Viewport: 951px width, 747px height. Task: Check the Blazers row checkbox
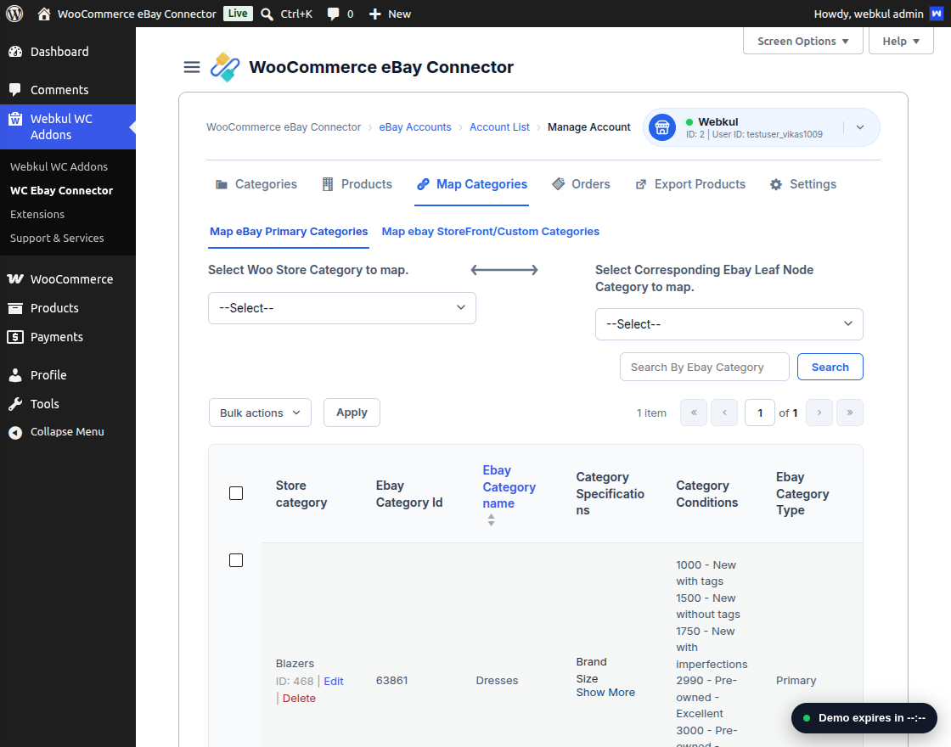(x=236, y=560)
